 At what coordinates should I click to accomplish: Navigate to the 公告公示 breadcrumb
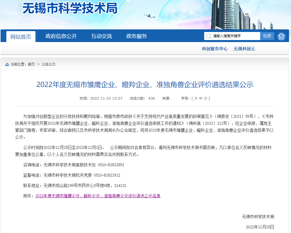pyautogui.click(x=48, y=64)
